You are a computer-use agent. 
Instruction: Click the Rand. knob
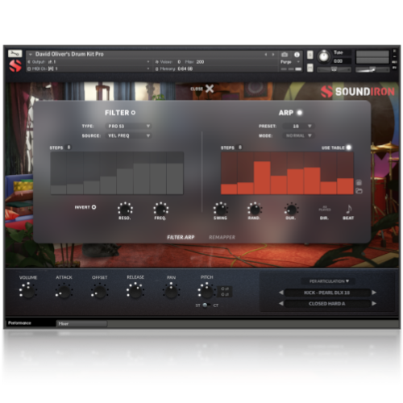coord(254,209)
